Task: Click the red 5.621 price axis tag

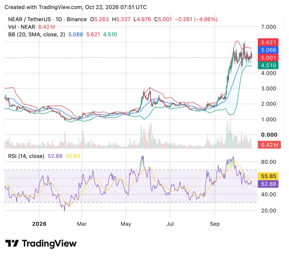Action: pos(268,42)
